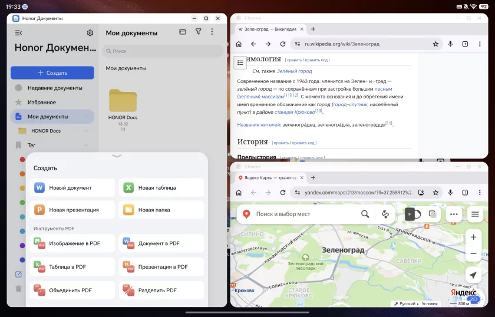Open the three-dot menu in Honor Documents header
The width and height of the screenshot is (495, 317).
pyautogui.click(x=212, y=32)
